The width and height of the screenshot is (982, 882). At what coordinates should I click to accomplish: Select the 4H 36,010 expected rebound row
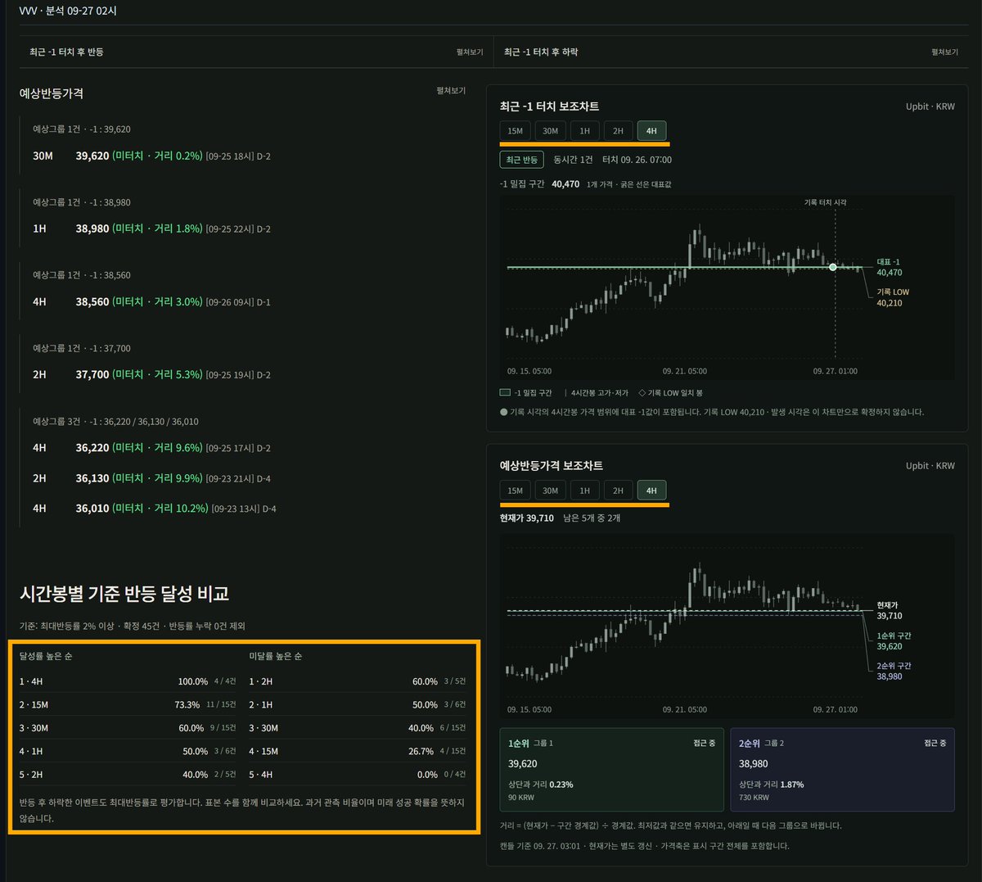[x=155, y=509]
